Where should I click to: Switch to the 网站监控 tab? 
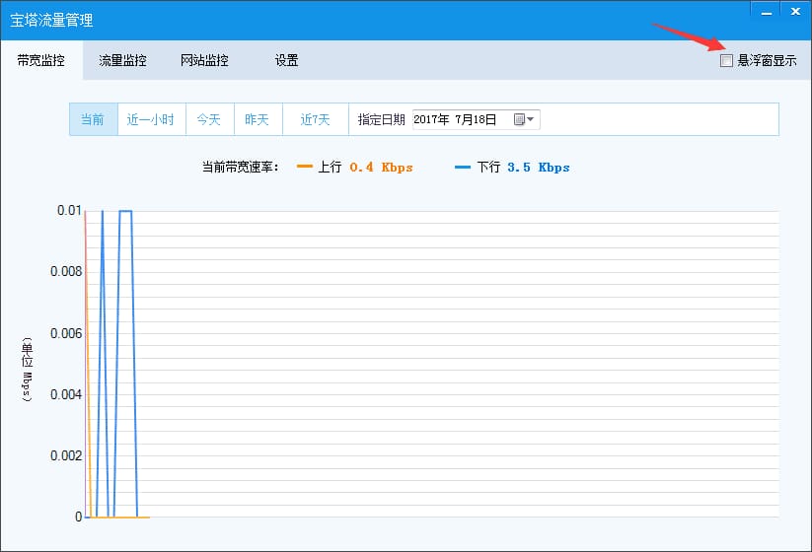[204, 60]
